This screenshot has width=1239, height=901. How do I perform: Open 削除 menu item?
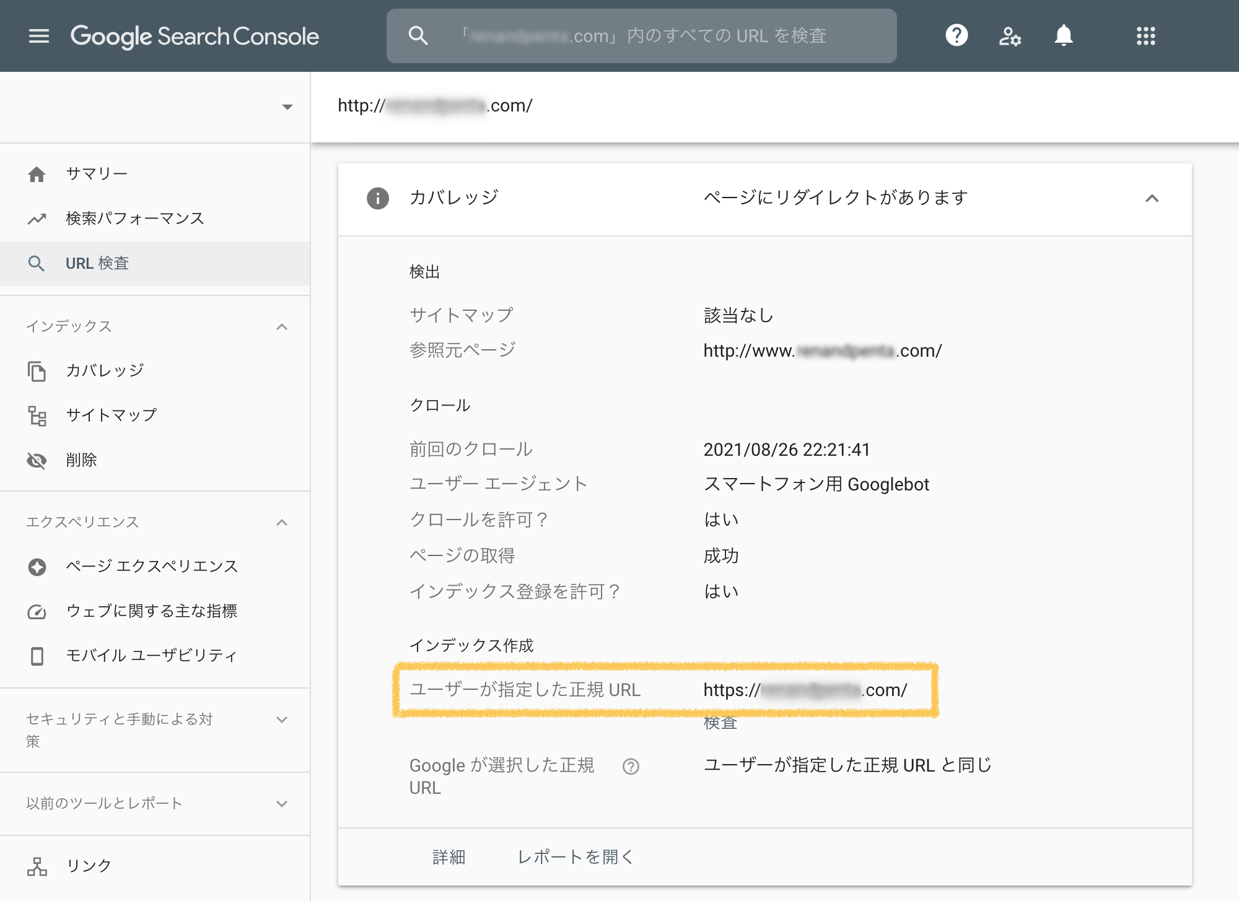[155, 460]
